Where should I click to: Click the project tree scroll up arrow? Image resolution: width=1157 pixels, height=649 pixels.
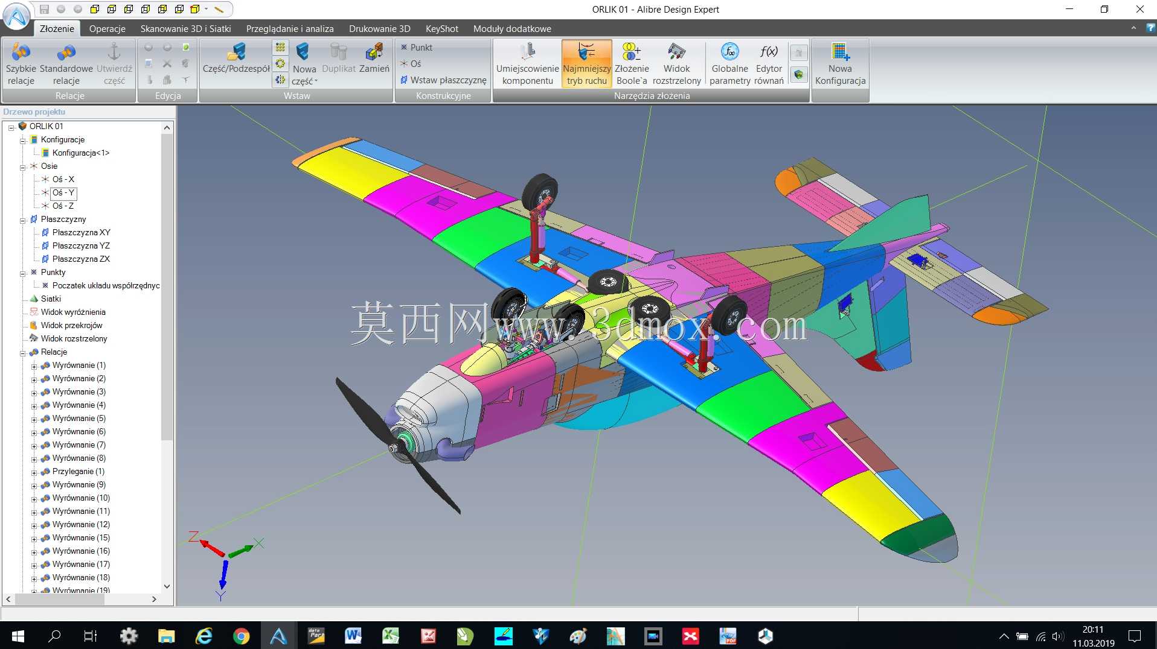(167, 127)
